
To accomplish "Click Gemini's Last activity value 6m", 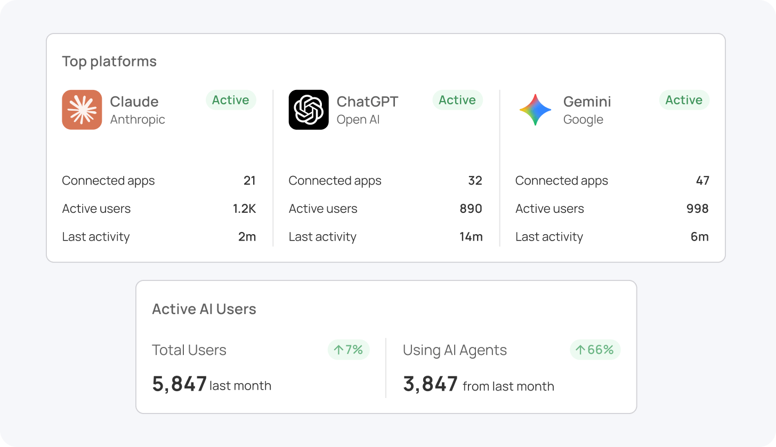I will coord(699,237).
